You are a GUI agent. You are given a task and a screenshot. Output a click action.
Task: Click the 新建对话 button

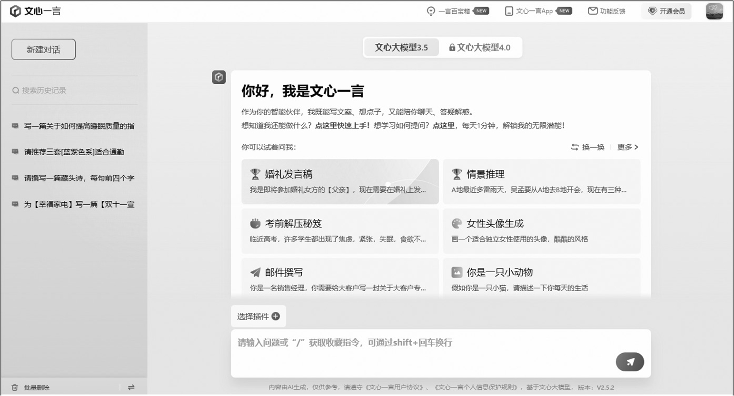pos(43,49)
